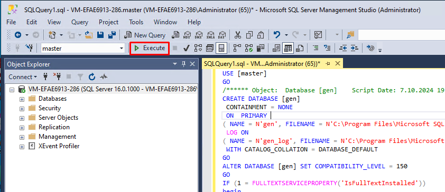Screen dimensions: 445x192
Task: Display the Estimated Execution Plan
Action: pyautogui.click(x=198, y=49)
